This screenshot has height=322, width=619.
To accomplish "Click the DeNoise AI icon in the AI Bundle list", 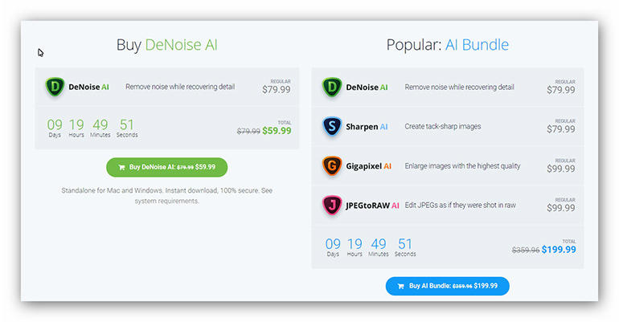I will pos(332,87).
